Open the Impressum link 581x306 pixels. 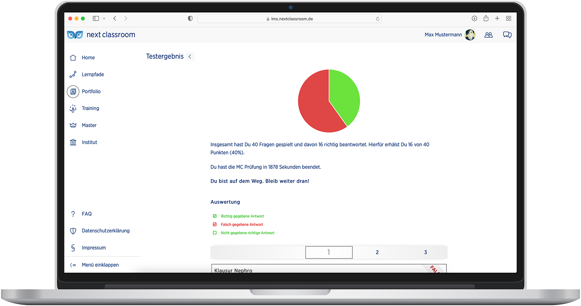[x=93, y=248]
